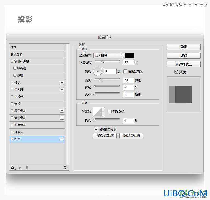Select the 样式 item in the list
The image size is (210, 200).
point(37,47)
